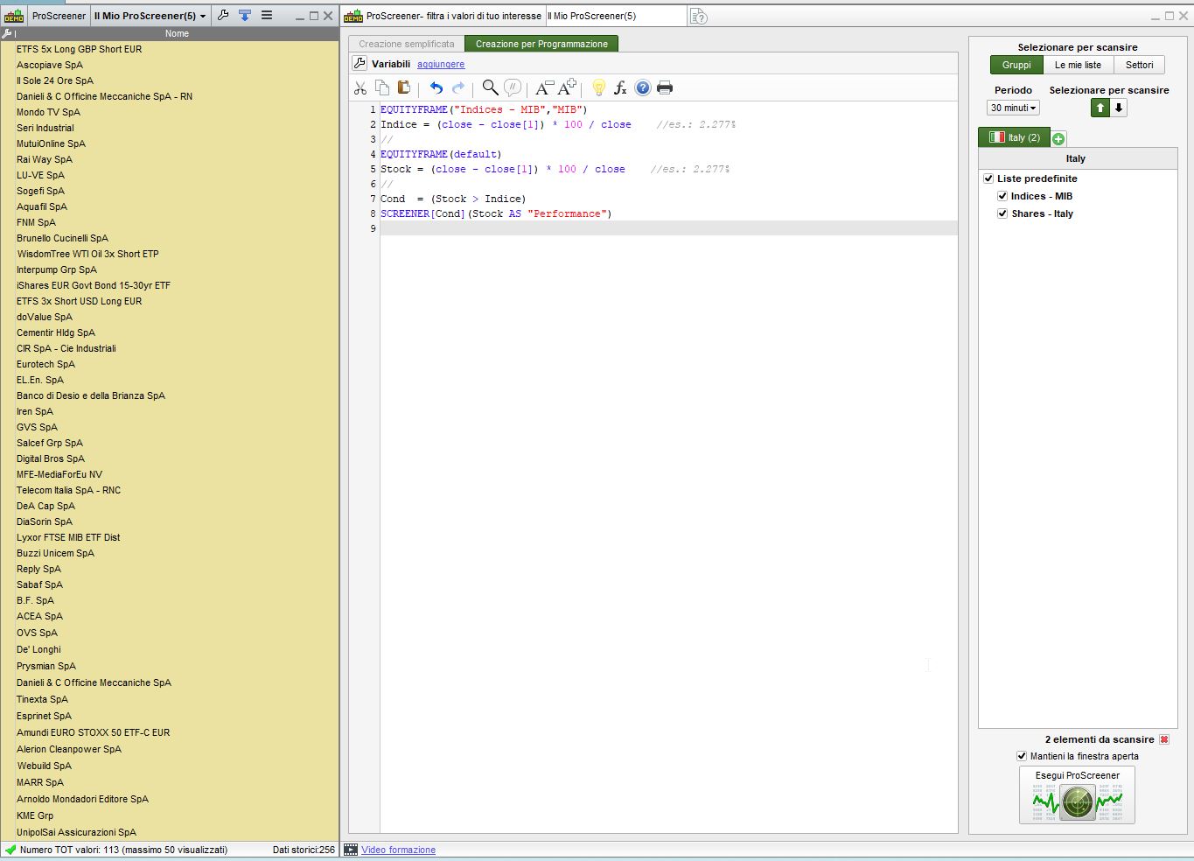Viewport: 1194px width, 861px height.
Task: Open the fx function library
Action: pos(620,87)
